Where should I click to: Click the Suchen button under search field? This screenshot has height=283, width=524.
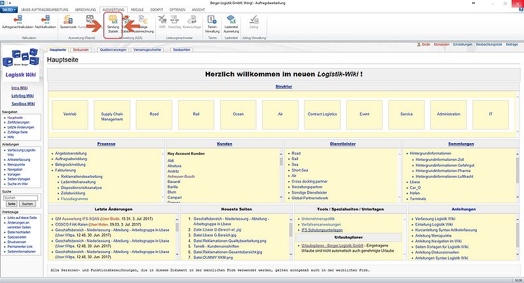28,204
